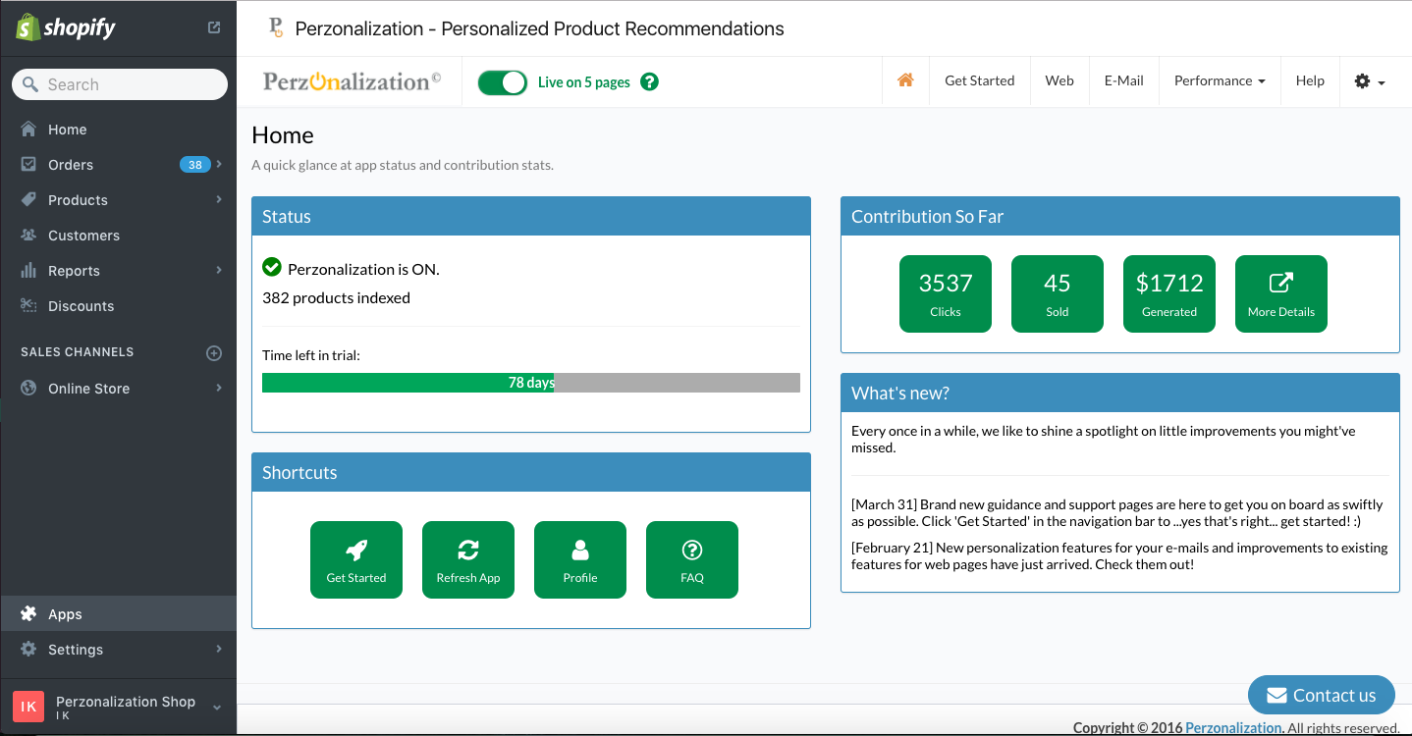
Task: Expand the Performance dropdown menu
Action: click(x=1219, y=81)
